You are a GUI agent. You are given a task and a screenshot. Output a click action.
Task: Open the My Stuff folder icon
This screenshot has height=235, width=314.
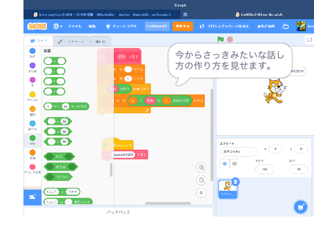coord(285,26)
